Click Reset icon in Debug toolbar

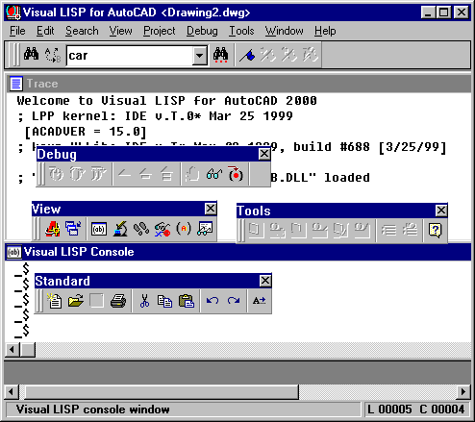point(166,175)
